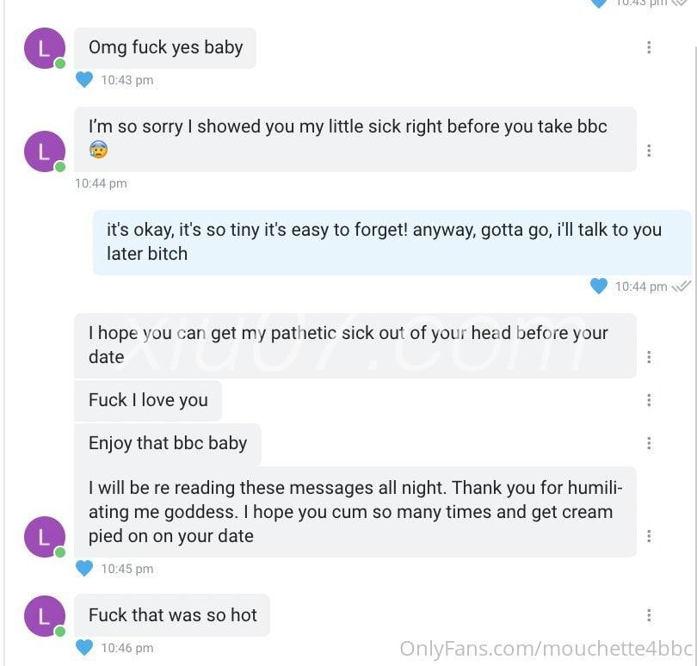This screenshot has height=666, width=697.
Task: Click the OnlyFans.com watermark link
Action: (x=546, y=649)
